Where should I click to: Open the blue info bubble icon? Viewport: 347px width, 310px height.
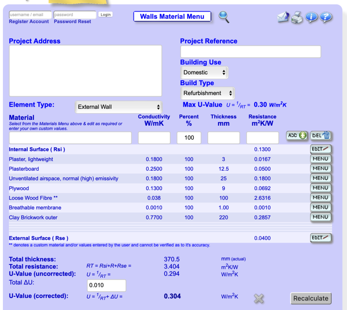(x=311, y=17)
